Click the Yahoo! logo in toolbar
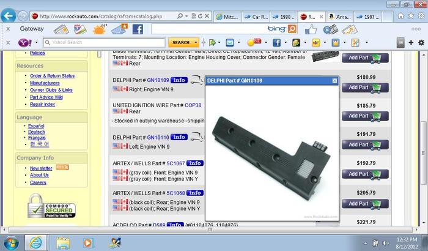This screenshot has height=251, width=428. pos(25,43)
